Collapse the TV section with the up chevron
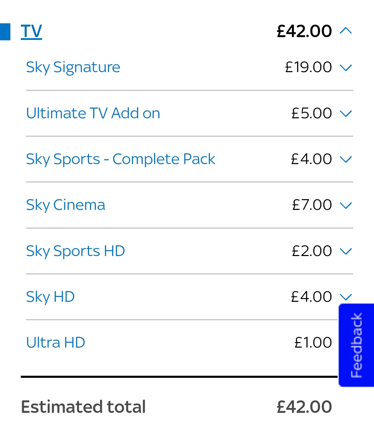Viewport: 374px width, 442px height. [x=346, y=31]
